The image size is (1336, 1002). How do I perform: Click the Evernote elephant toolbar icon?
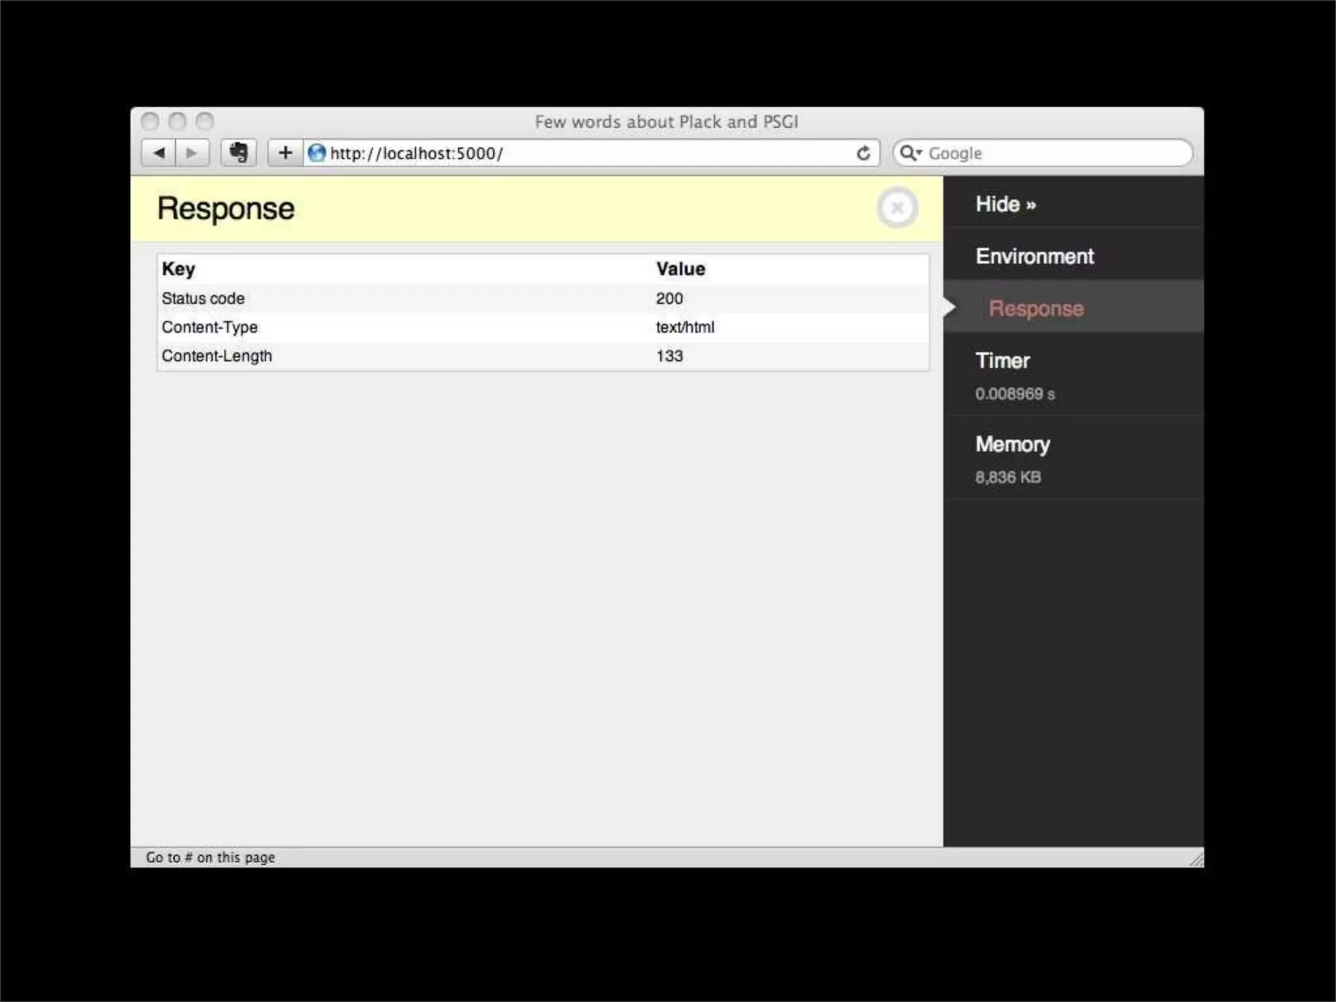coord(239,153)
